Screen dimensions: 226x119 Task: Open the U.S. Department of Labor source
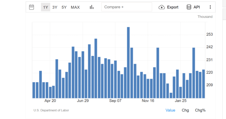click(x=51, y=110)
